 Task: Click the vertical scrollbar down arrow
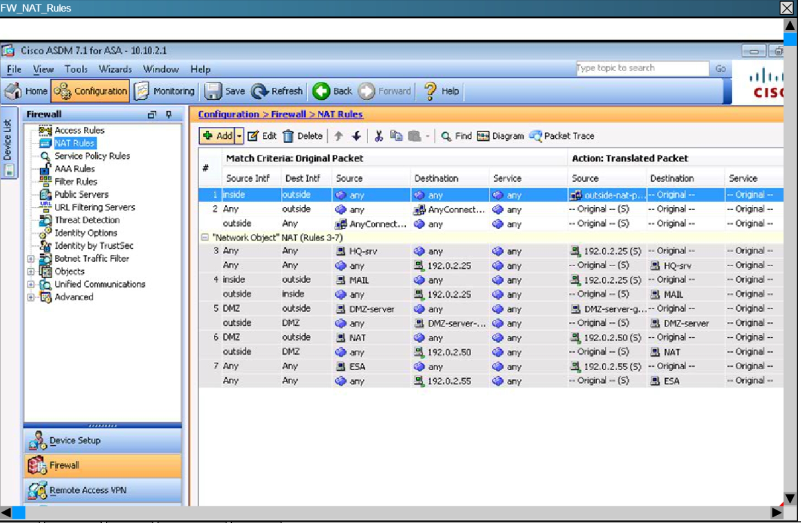(790, 498)
